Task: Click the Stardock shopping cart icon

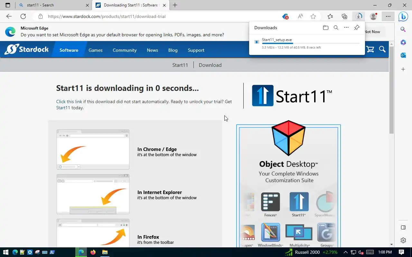Action: (x=370, y=49)
